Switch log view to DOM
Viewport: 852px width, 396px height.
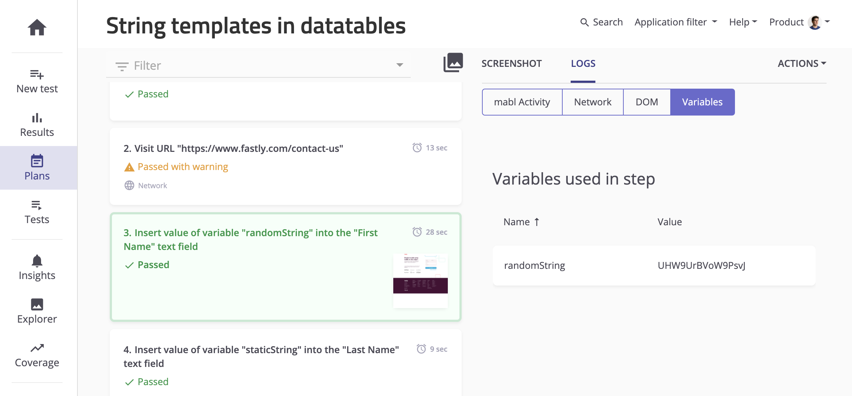point(647,102)
